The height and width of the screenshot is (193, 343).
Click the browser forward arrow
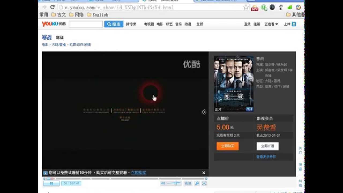tap(44, 7)
